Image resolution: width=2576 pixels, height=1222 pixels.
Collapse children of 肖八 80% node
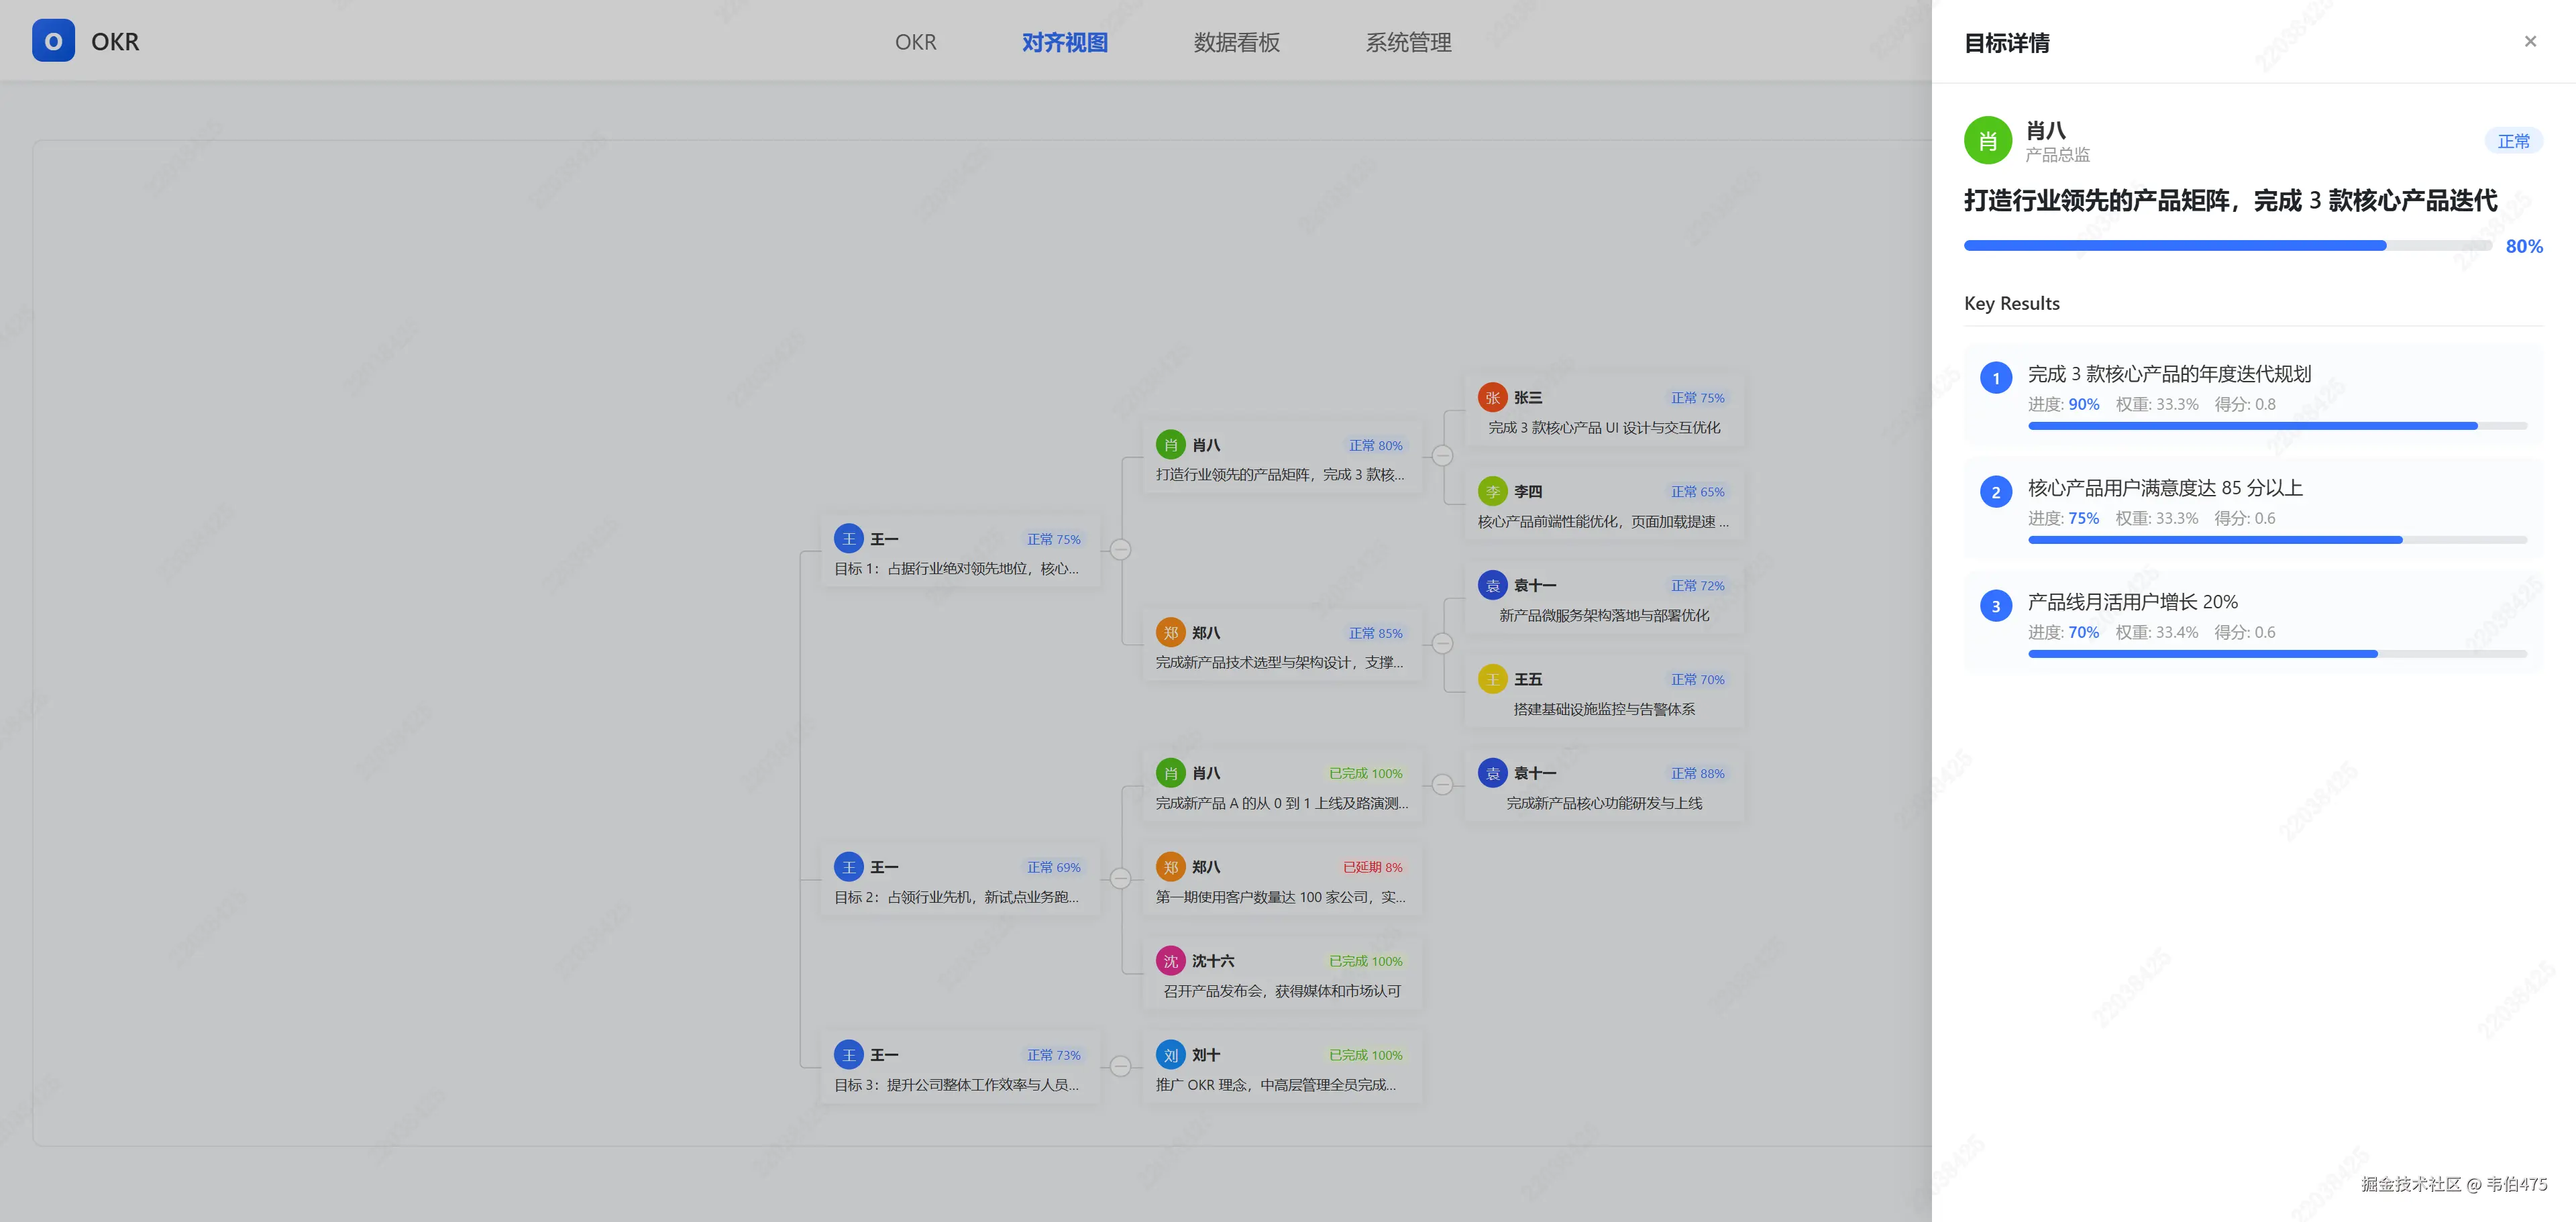coord(1442,456)
